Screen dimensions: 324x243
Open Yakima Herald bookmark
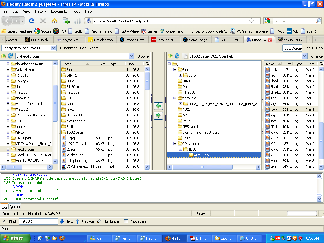coord(99,31)
